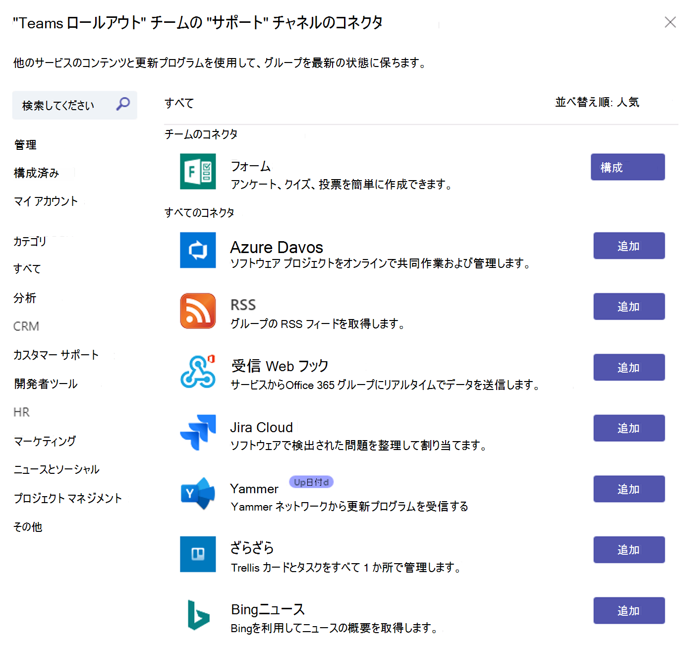Click the magnifier search icon
The width and height of the screenshot is (683, 648).
pyautogui.click(x=123, y=104)
